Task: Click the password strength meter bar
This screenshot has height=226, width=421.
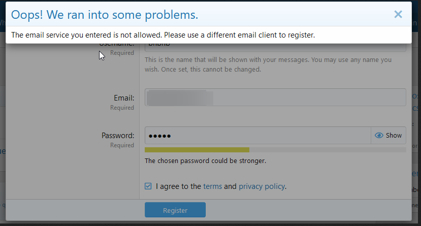Action: 275,150
